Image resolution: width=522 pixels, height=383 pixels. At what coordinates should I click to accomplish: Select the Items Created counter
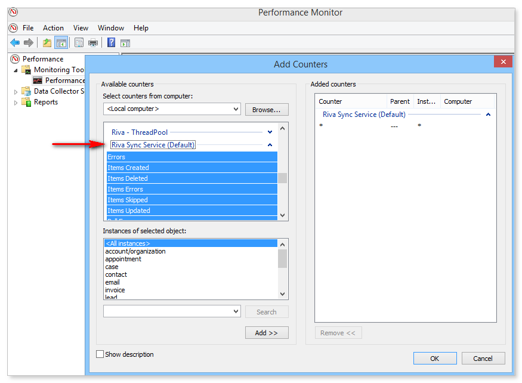[x=191, y=168]
